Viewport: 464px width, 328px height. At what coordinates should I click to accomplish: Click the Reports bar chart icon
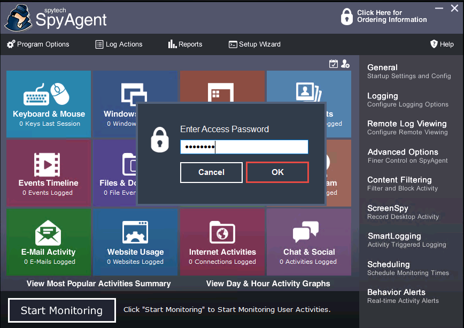pyautogui.click(x=172, y=44)
